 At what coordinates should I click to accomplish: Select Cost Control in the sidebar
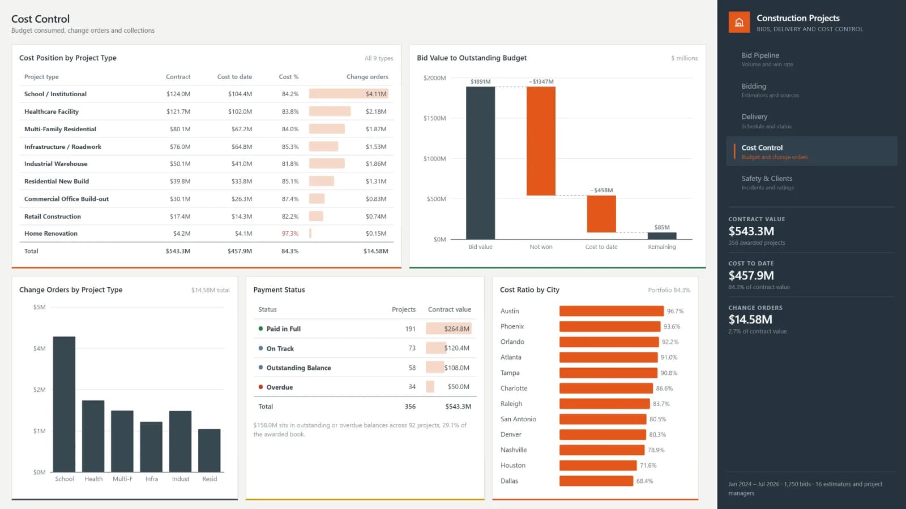(x=811, y=152)
